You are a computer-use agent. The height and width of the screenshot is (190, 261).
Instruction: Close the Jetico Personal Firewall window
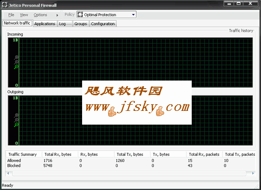250,3
